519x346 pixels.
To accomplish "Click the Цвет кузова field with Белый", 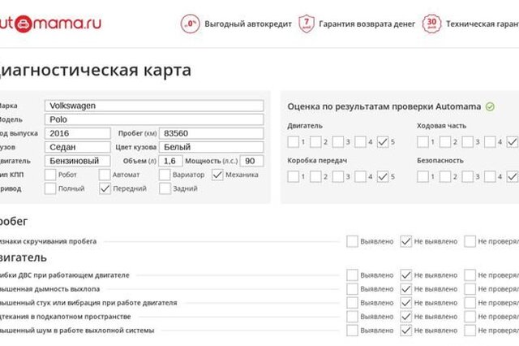I will point(212,147).
